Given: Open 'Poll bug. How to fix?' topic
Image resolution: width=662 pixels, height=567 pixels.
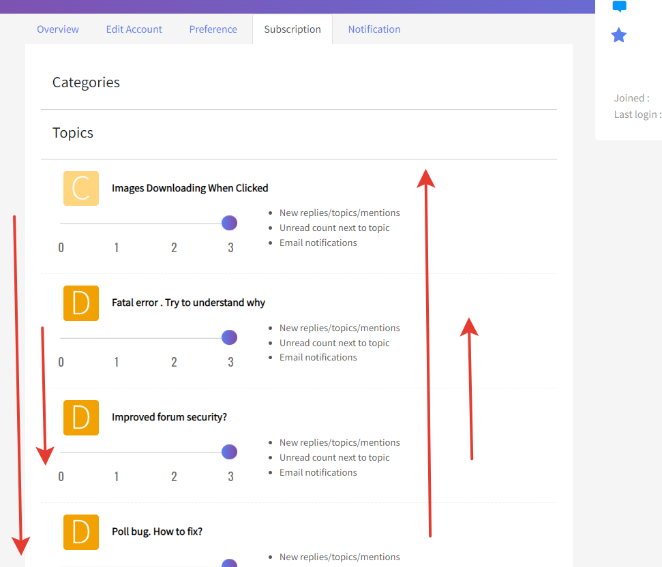Looking at the screenshot, I should point(157,532).
